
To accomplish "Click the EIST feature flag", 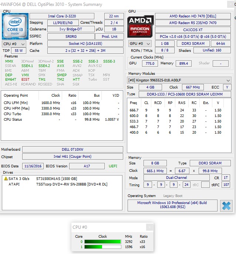I will 26,79.
